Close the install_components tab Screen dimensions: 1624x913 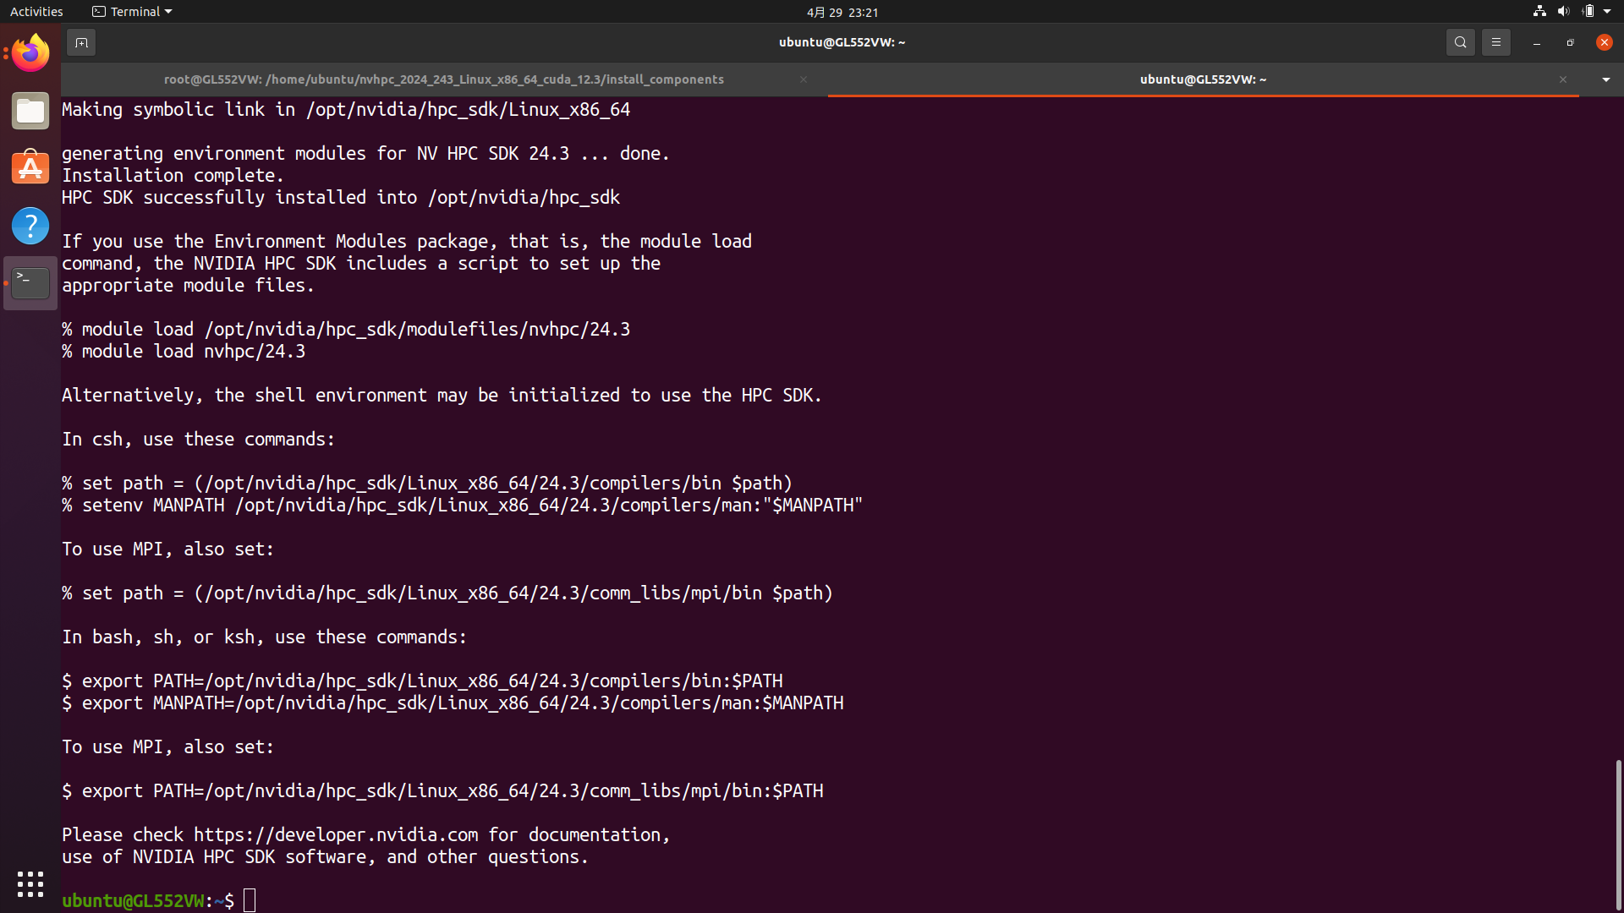804,79
